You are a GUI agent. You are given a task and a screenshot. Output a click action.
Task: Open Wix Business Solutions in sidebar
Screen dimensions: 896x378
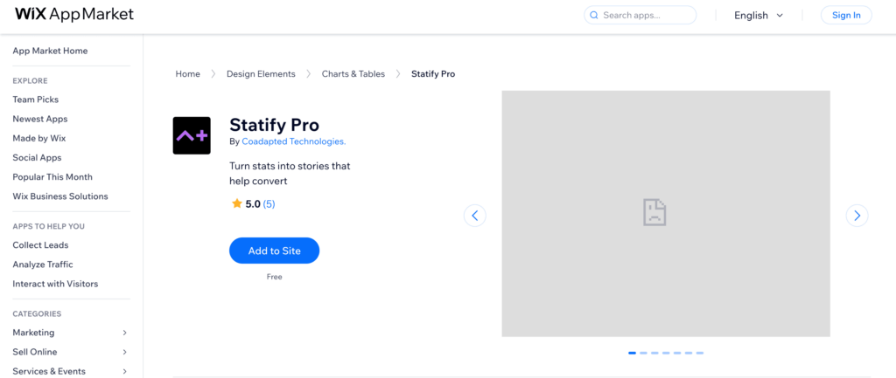60,196
